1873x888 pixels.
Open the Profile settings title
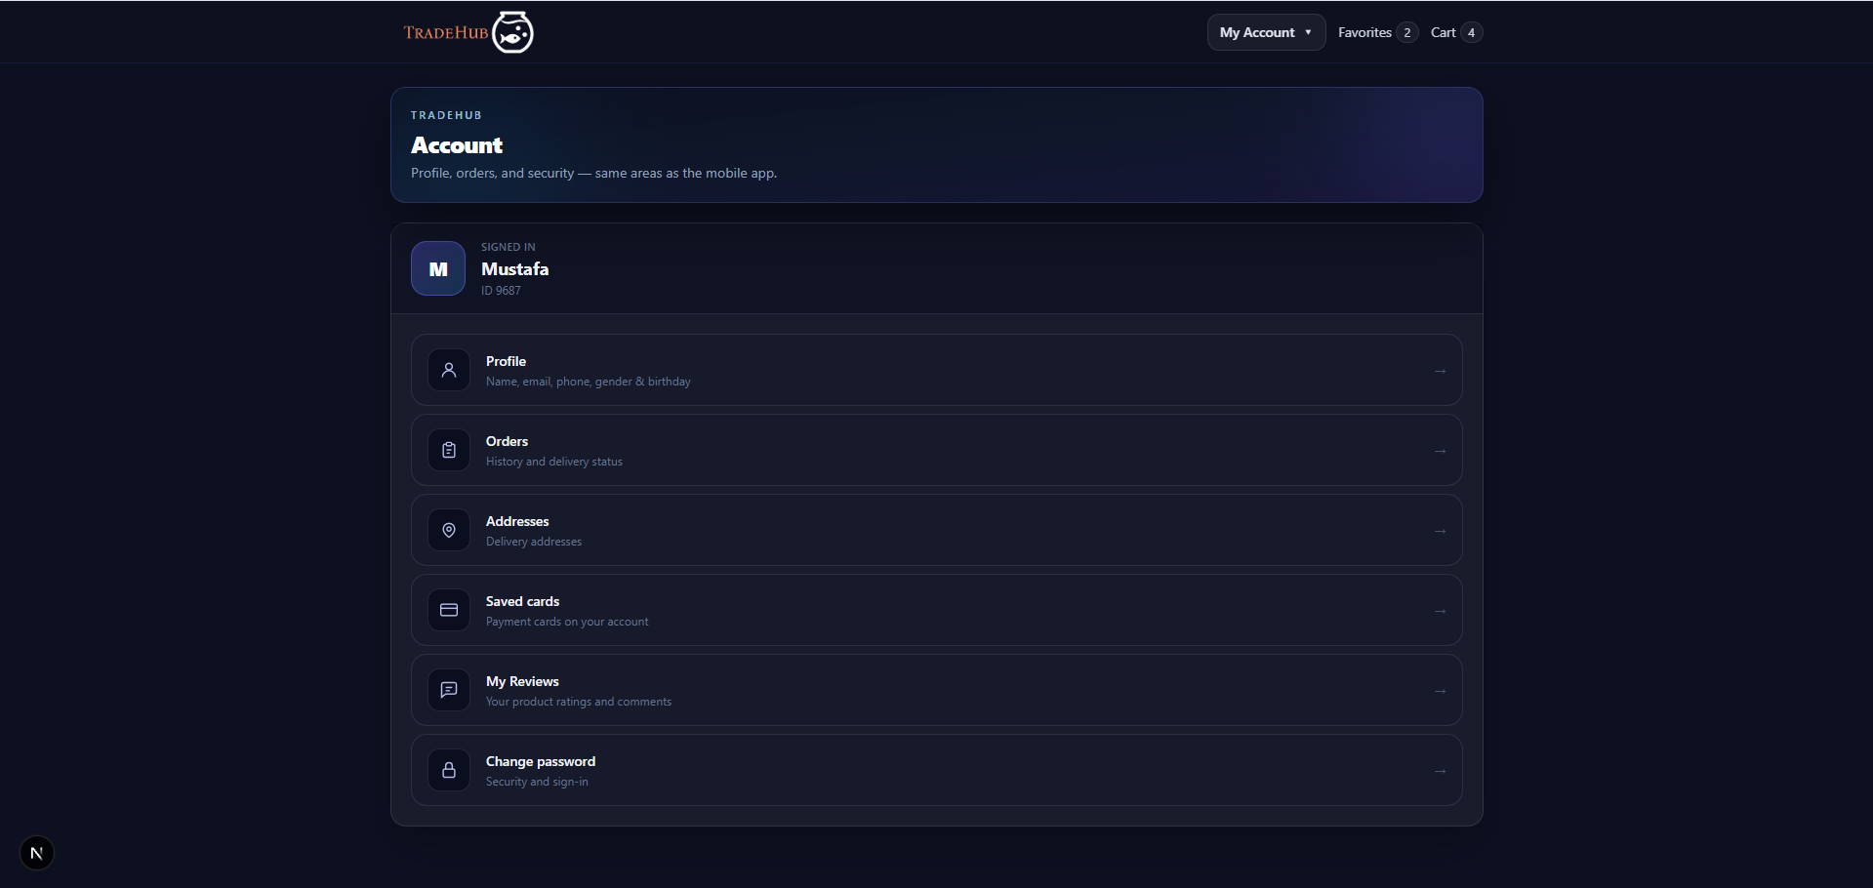(506, 361)
